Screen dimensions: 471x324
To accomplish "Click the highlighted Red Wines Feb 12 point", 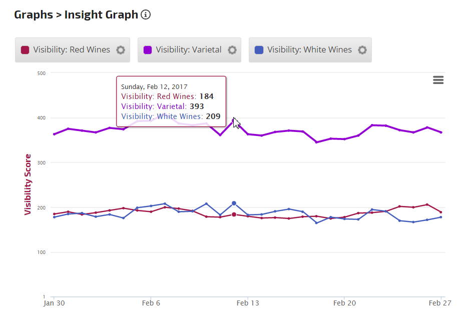I will pos(234,214).
